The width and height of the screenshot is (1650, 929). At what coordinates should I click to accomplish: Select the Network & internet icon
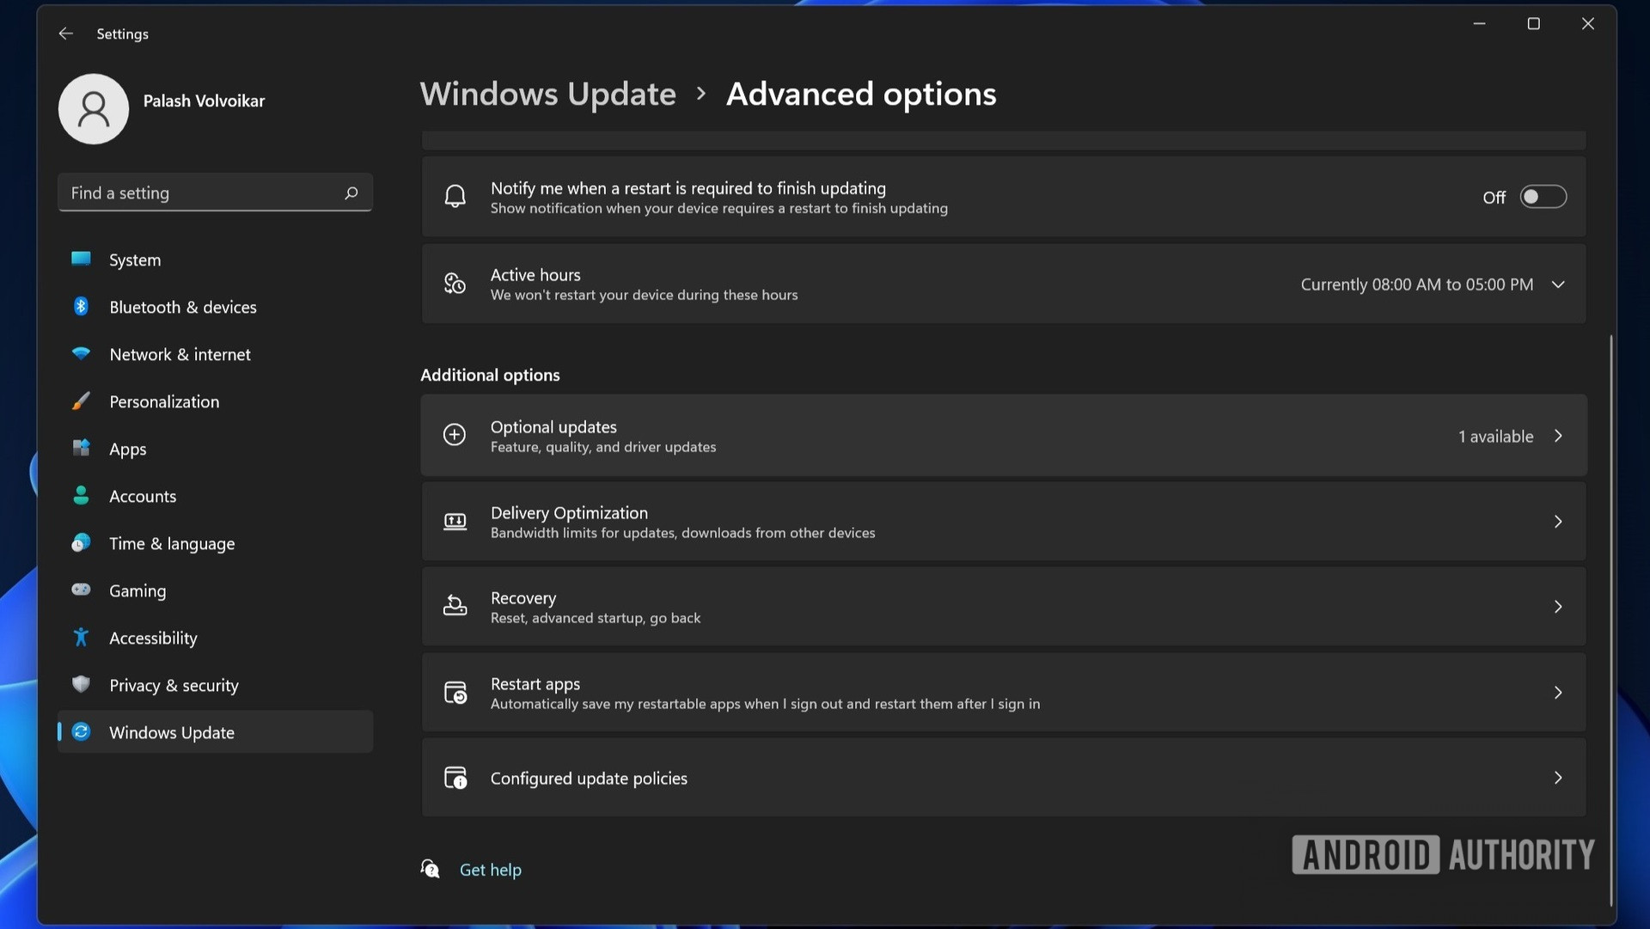click(x=81, y=354)
